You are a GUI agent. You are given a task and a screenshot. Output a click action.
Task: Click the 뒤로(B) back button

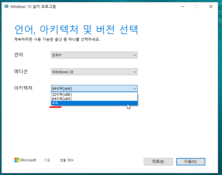[158, 161]
